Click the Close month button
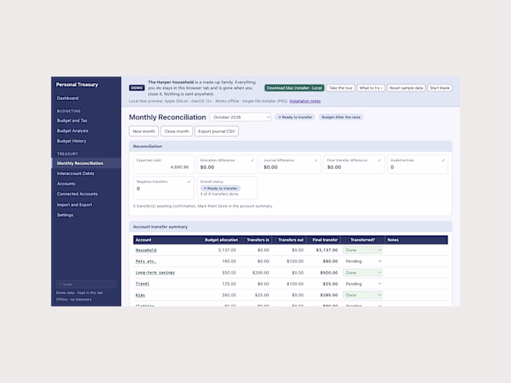 (177, 131)
